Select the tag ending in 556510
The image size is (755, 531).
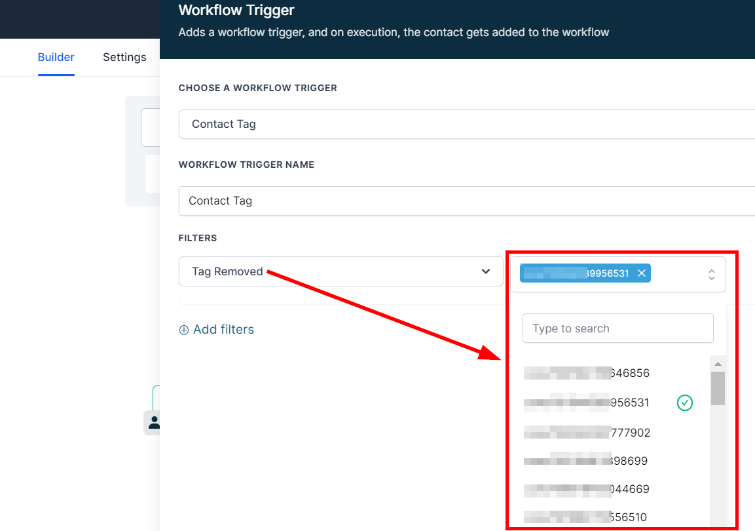587,517
